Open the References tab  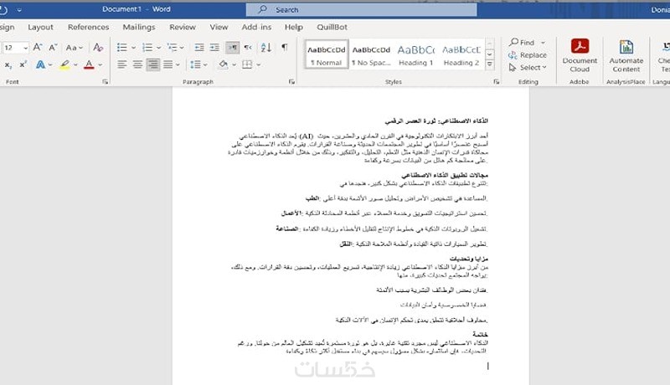(x=89, y=28)
